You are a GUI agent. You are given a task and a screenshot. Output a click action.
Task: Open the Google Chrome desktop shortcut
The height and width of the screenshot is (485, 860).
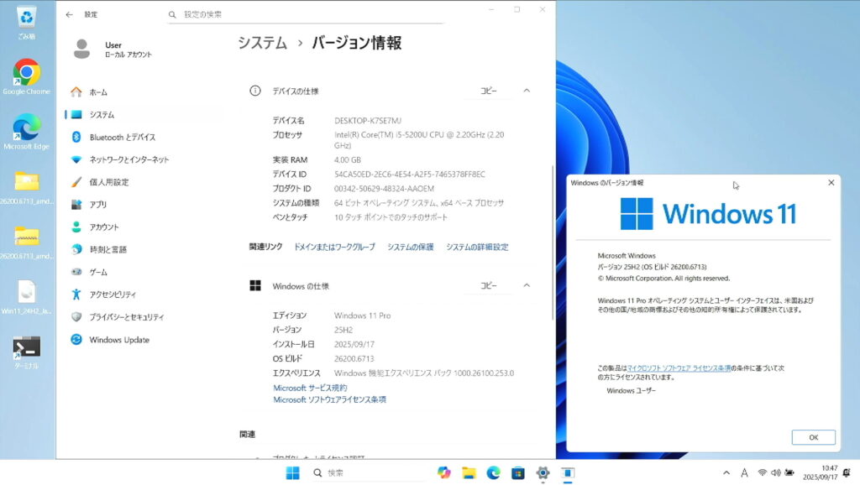(26, 75)
